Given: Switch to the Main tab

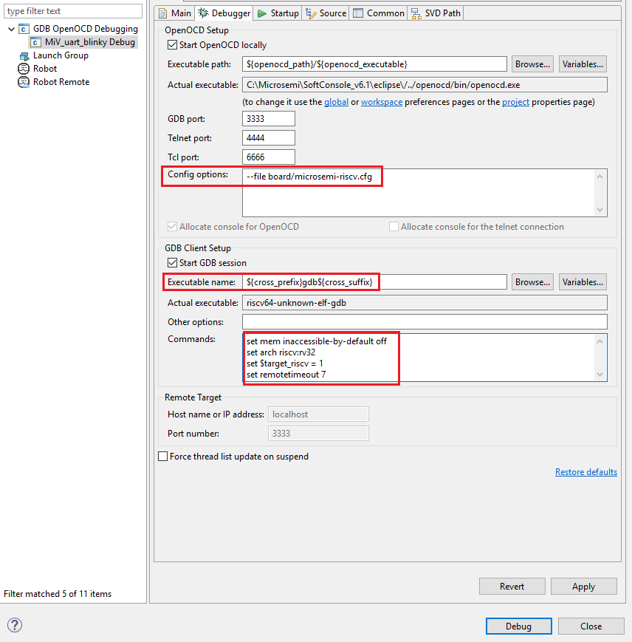Looking at the screenshot, I should pos(175,13).
